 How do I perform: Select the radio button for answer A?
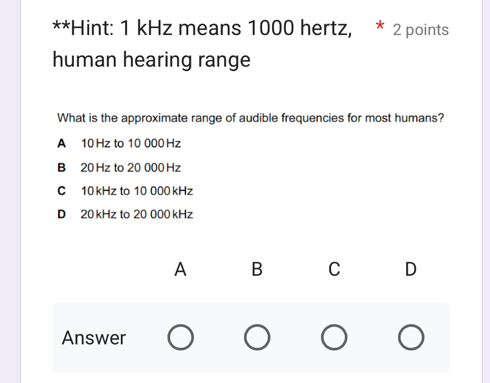point(180,338)
